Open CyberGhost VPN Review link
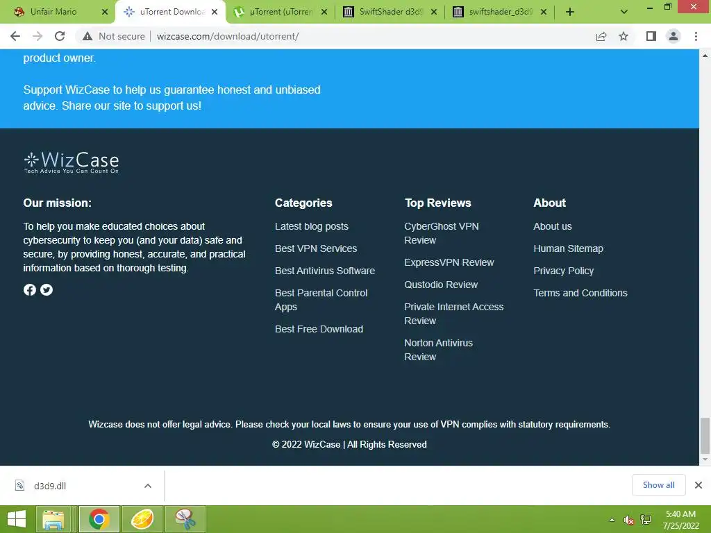The image size is (711, 533). click(x=441, y=233)
